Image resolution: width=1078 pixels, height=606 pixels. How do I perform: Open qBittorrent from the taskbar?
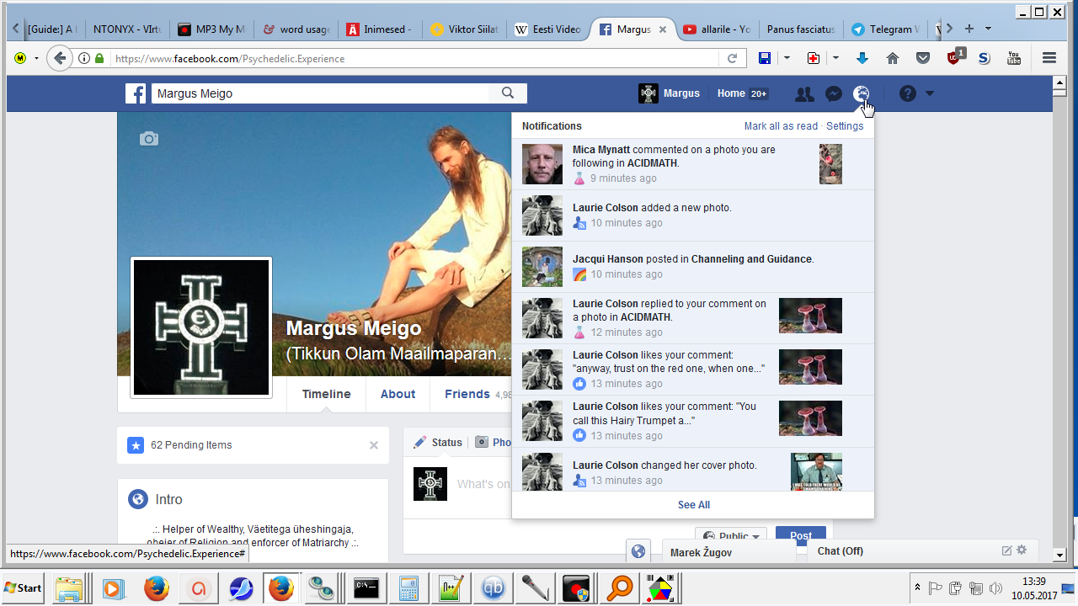[x=494, y=587]
